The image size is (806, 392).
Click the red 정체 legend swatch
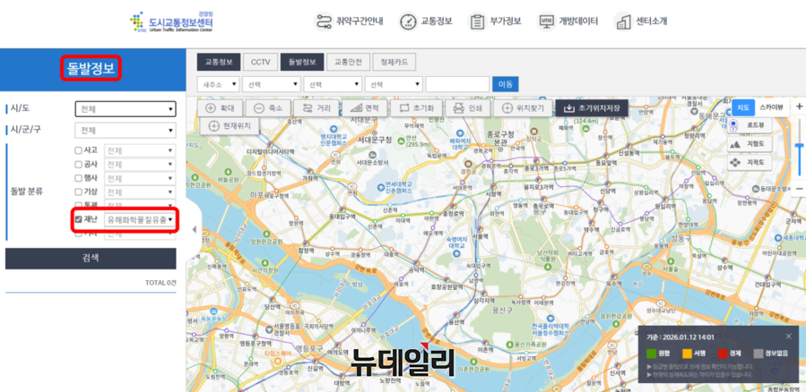[723, 353]
